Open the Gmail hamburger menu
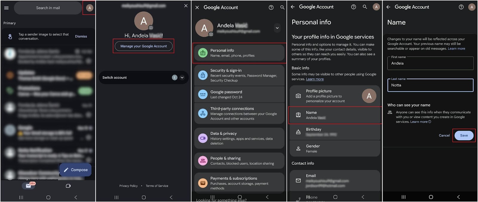 6,8
